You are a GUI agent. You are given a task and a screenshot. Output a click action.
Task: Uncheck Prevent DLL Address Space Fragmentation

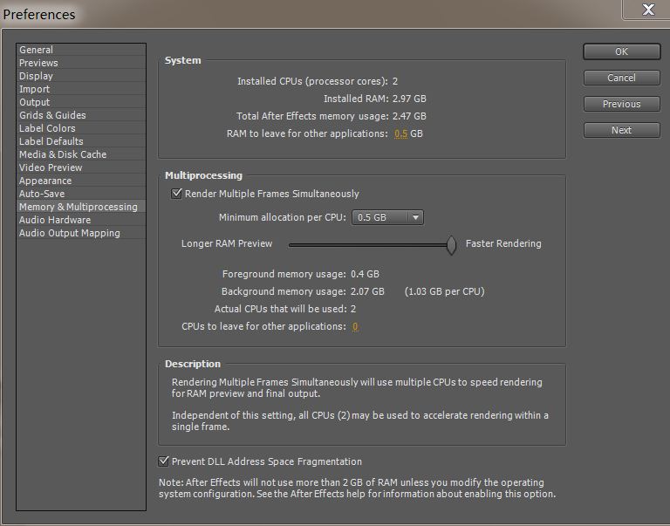coord(163,461)
